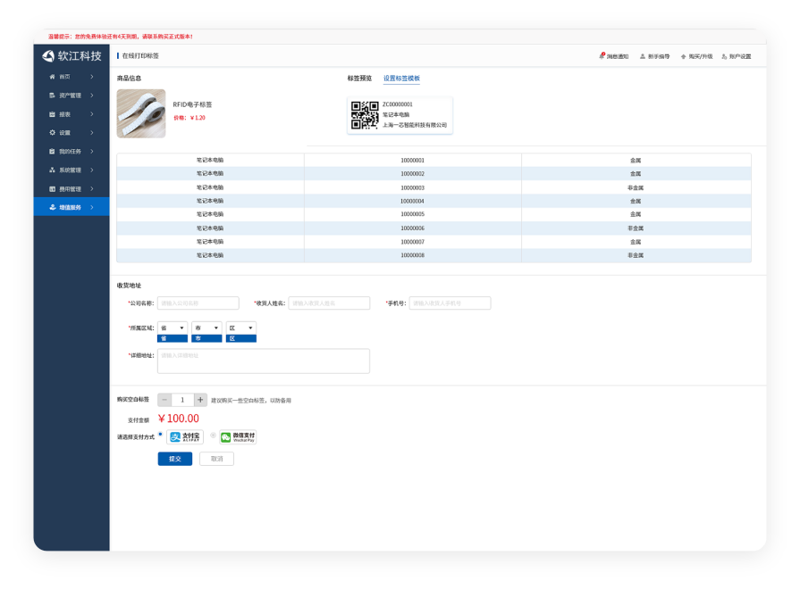Click the quantity field showing 1
Screen dimensions: 800x589
[182, 400]
